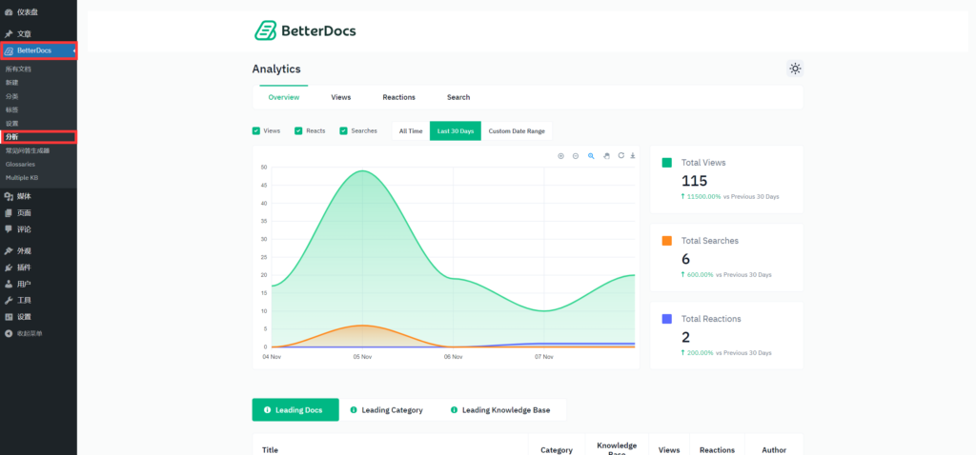The image size is (976, 455).
Task: Select the Last 30 Days range
Action: click(x=456, y=131)
